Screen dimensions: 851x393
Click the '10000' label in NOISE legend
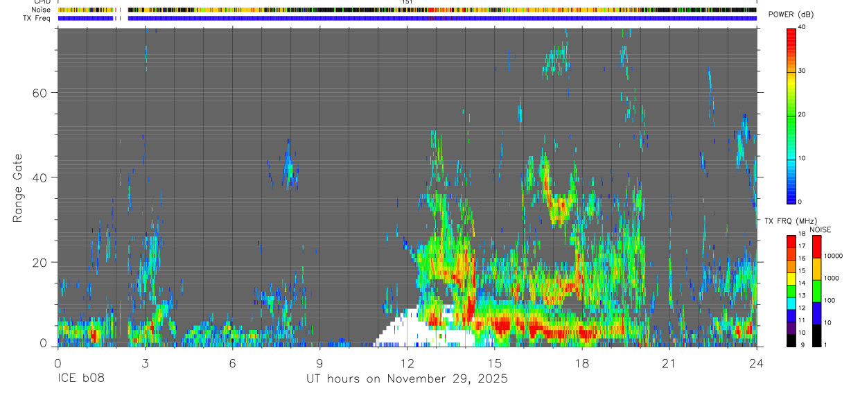pos(833,256)
